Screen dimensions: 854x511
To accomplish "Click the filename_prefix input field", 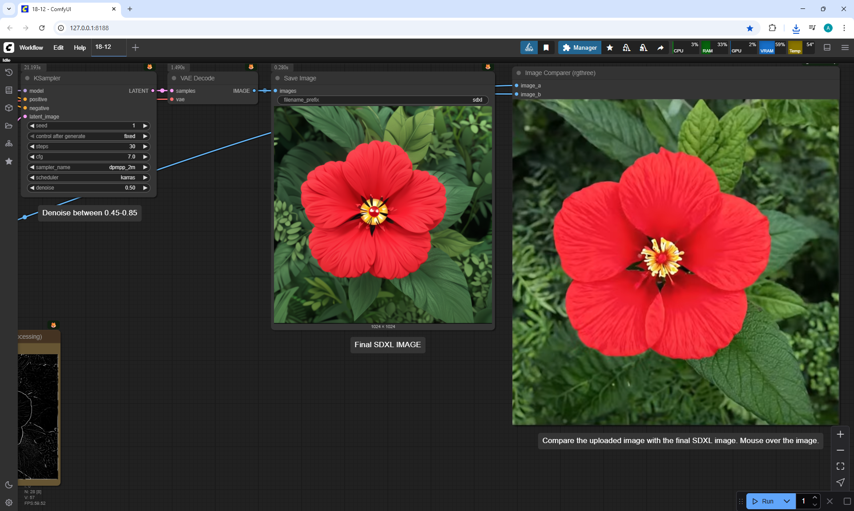I will pos(383,100).
